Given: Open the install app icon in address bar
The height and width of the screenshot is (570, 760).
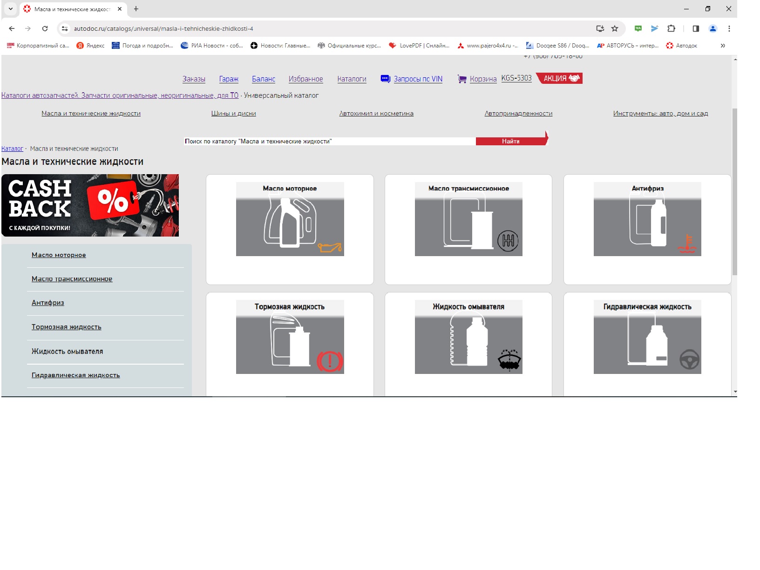Looking at the screenshot, I should click(600, 28).
